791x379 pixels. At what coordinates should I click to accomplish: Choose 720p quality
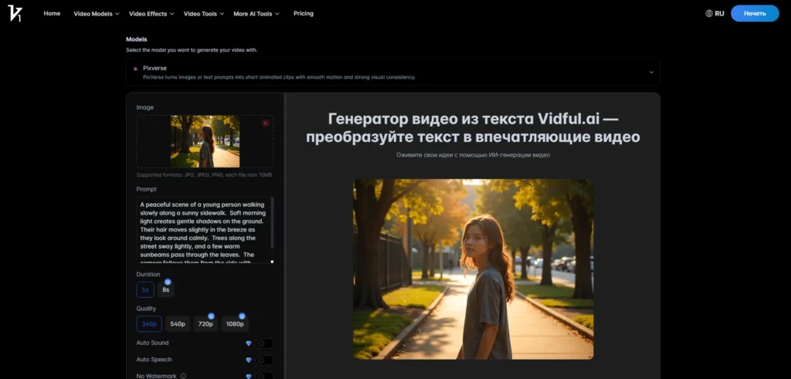coord(205,323)
